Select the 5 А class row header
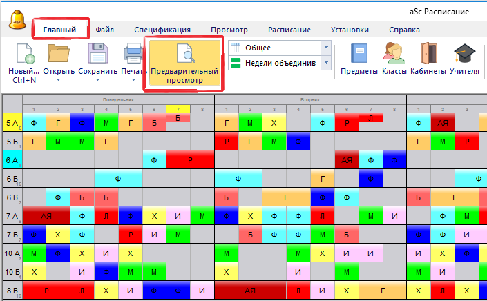 tap(12, 123)
